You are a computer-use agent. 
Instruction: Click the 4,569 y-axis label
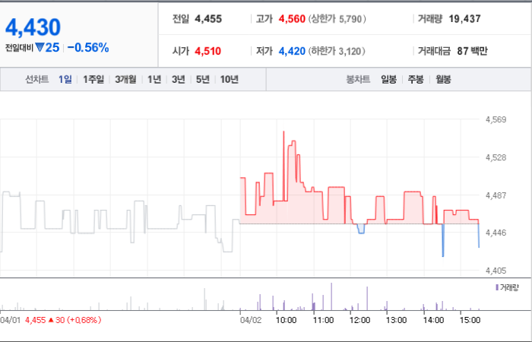pyautogui.click(x=496, y=119)
